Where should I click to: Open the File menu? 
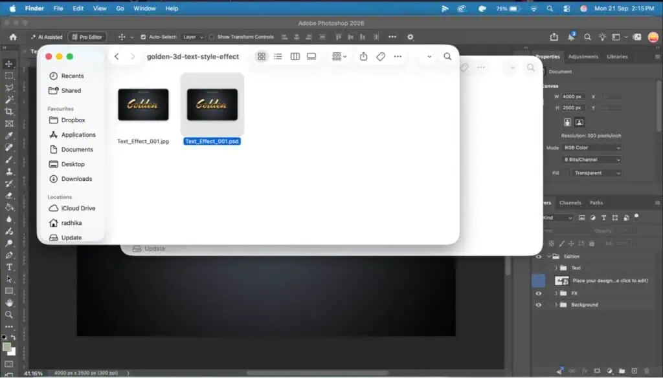tap(58, 8)
